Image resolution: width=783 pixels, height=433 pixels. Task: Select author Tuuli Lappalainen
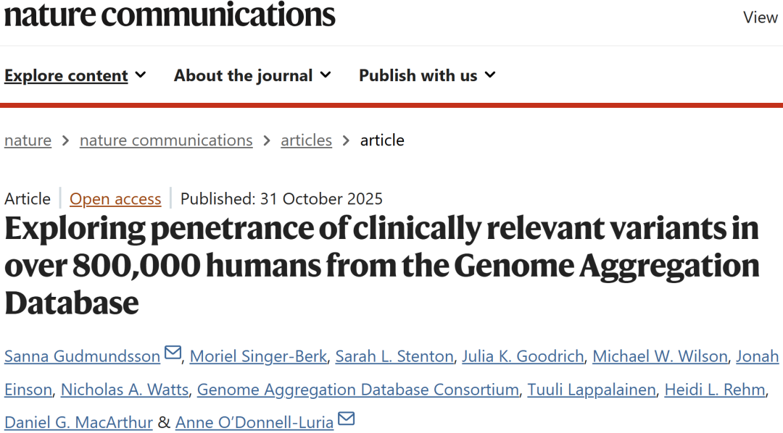tap(591, 390)
